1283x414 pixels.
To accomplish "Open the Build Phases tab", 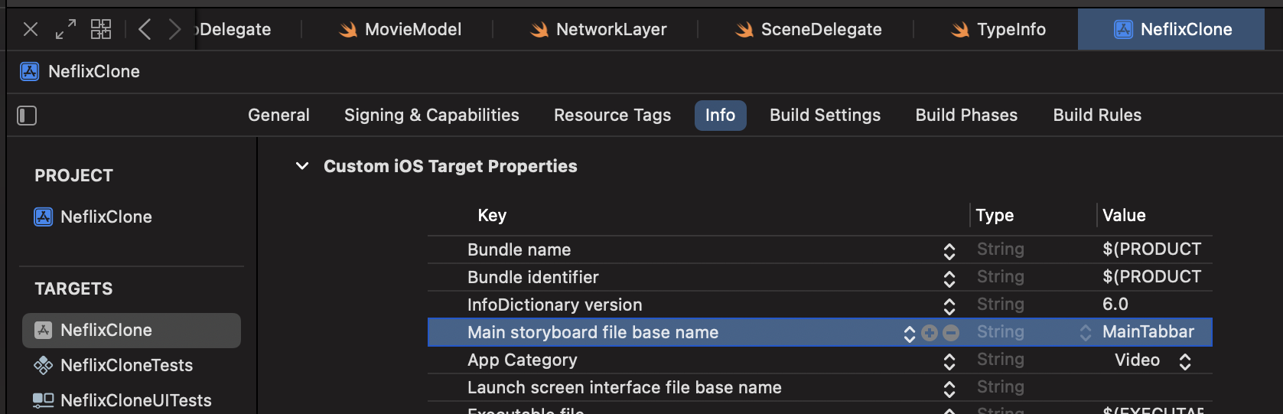I will click(966, 115).
